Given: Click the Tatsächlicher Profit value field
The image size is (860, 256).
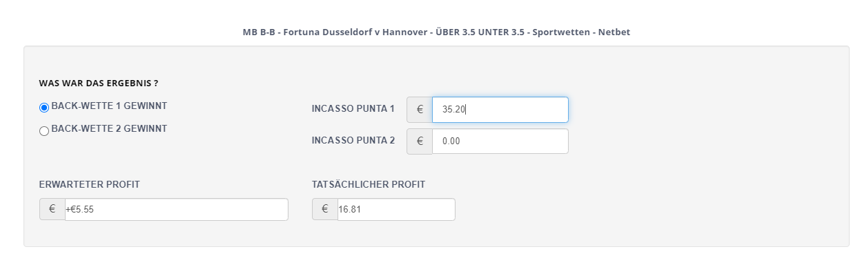Looking at the screenshot, I should tap(396, 210).
